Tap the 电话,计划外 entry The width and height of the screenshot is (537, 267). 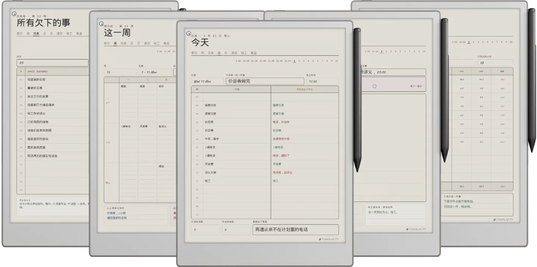click(x=281, y=122)
